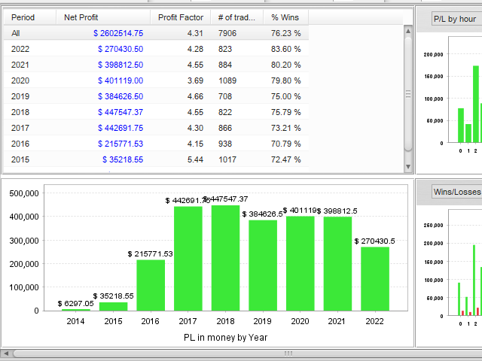Open the Wins/Losses chart selector dropdown
The width and height of the screenshot is (482, 361).
[456, 192]
